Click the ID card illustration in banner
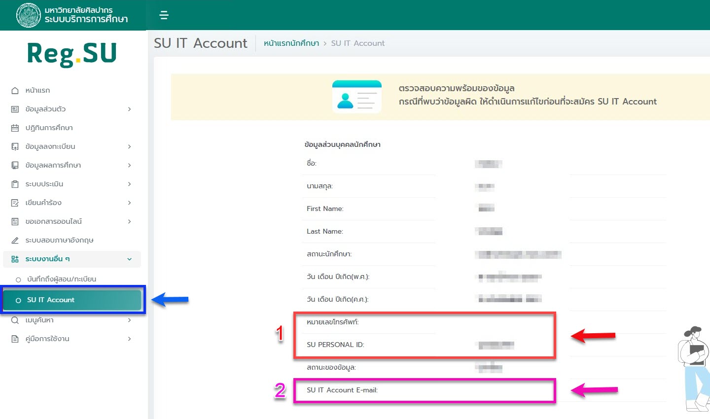The height and width of the screenshot is (419, 710). point(356,97)
